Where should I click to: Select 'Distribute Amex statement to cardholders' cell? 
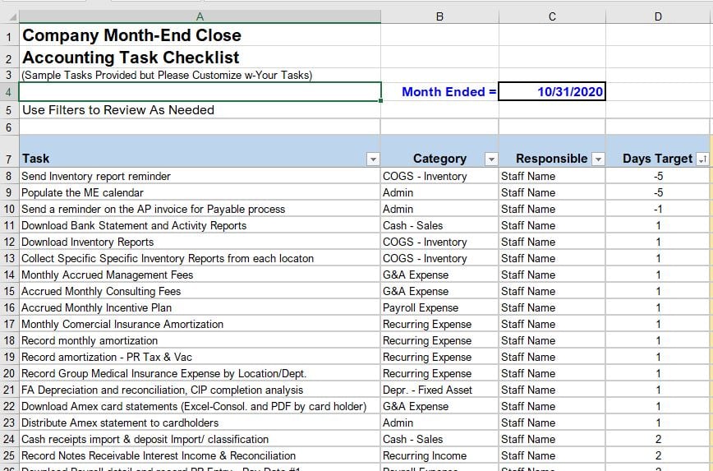(x=200, y=423)
